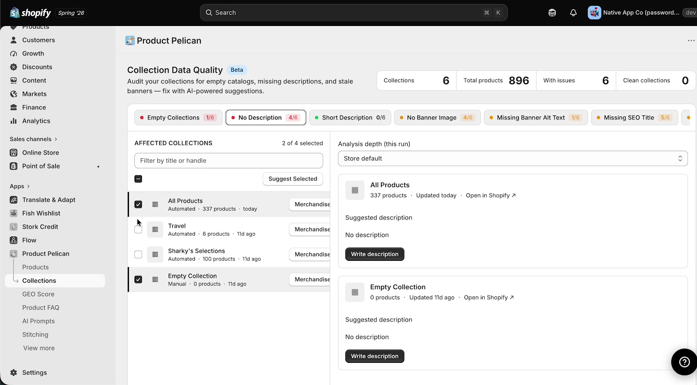
Task: Select the Missing SEO Title tab
Action: [634, 117]
